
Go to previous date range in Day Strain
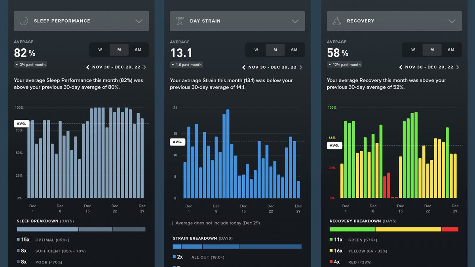click(x=244, y=67)
